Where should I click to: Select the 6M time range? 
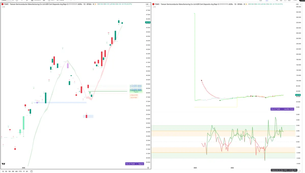[16, 171]
